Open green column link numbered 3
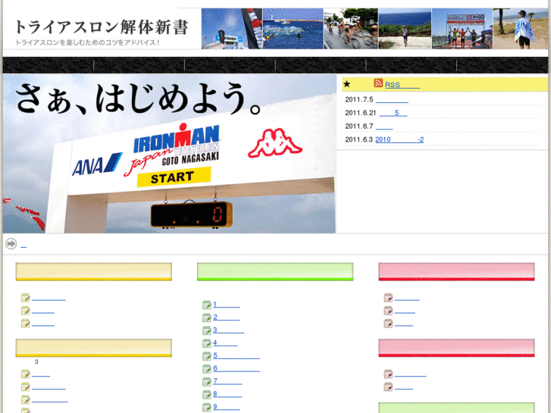551x413 pixels. click(x=228, y=330)
